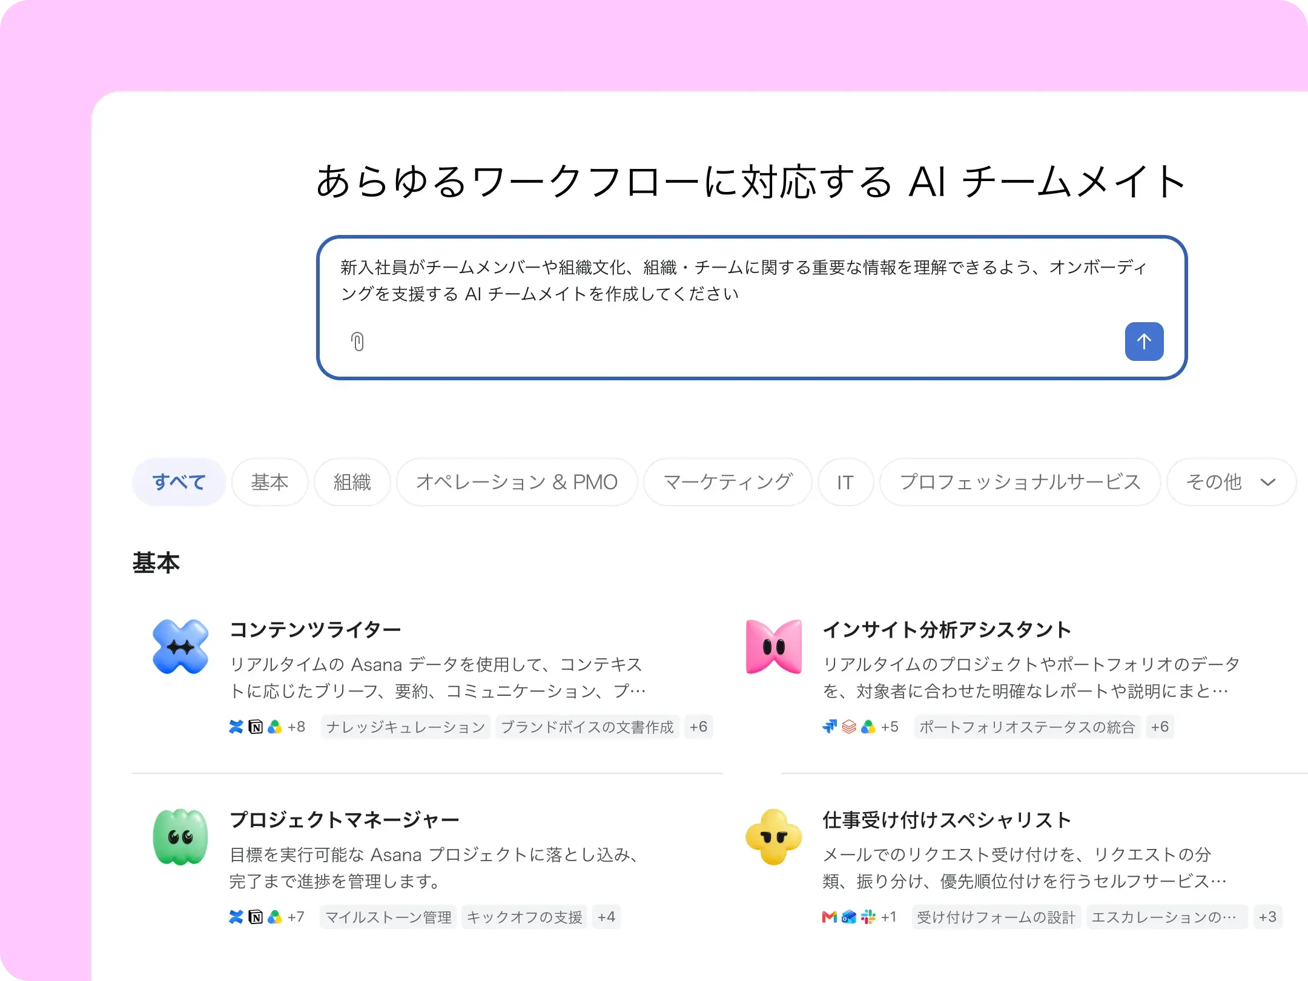Show +4 more tags for プロジェクトマネージャー

(x=606, y=917)
